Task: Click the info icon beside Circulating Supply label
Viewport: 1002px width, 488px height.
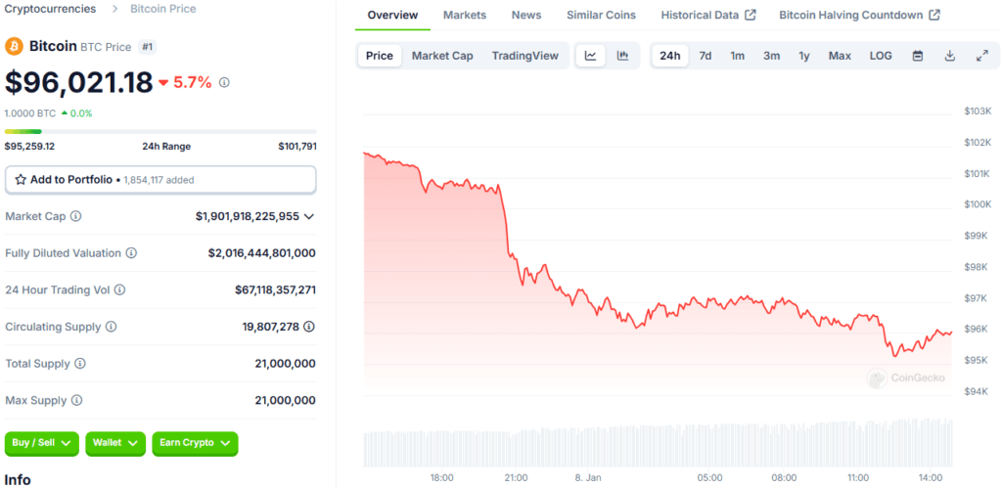Action: tap(111, 327)
